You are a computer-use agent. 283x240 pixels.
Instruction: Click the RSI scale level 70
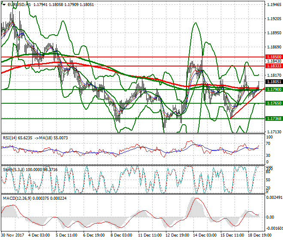[x=268, y=144]
